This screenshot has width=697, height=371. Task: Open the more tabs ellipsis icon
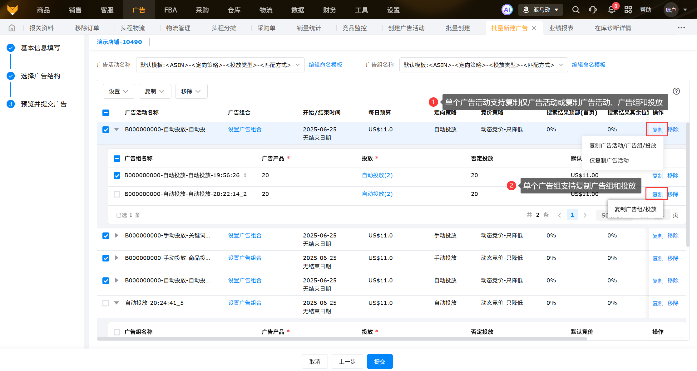click(x=681, y=28)
